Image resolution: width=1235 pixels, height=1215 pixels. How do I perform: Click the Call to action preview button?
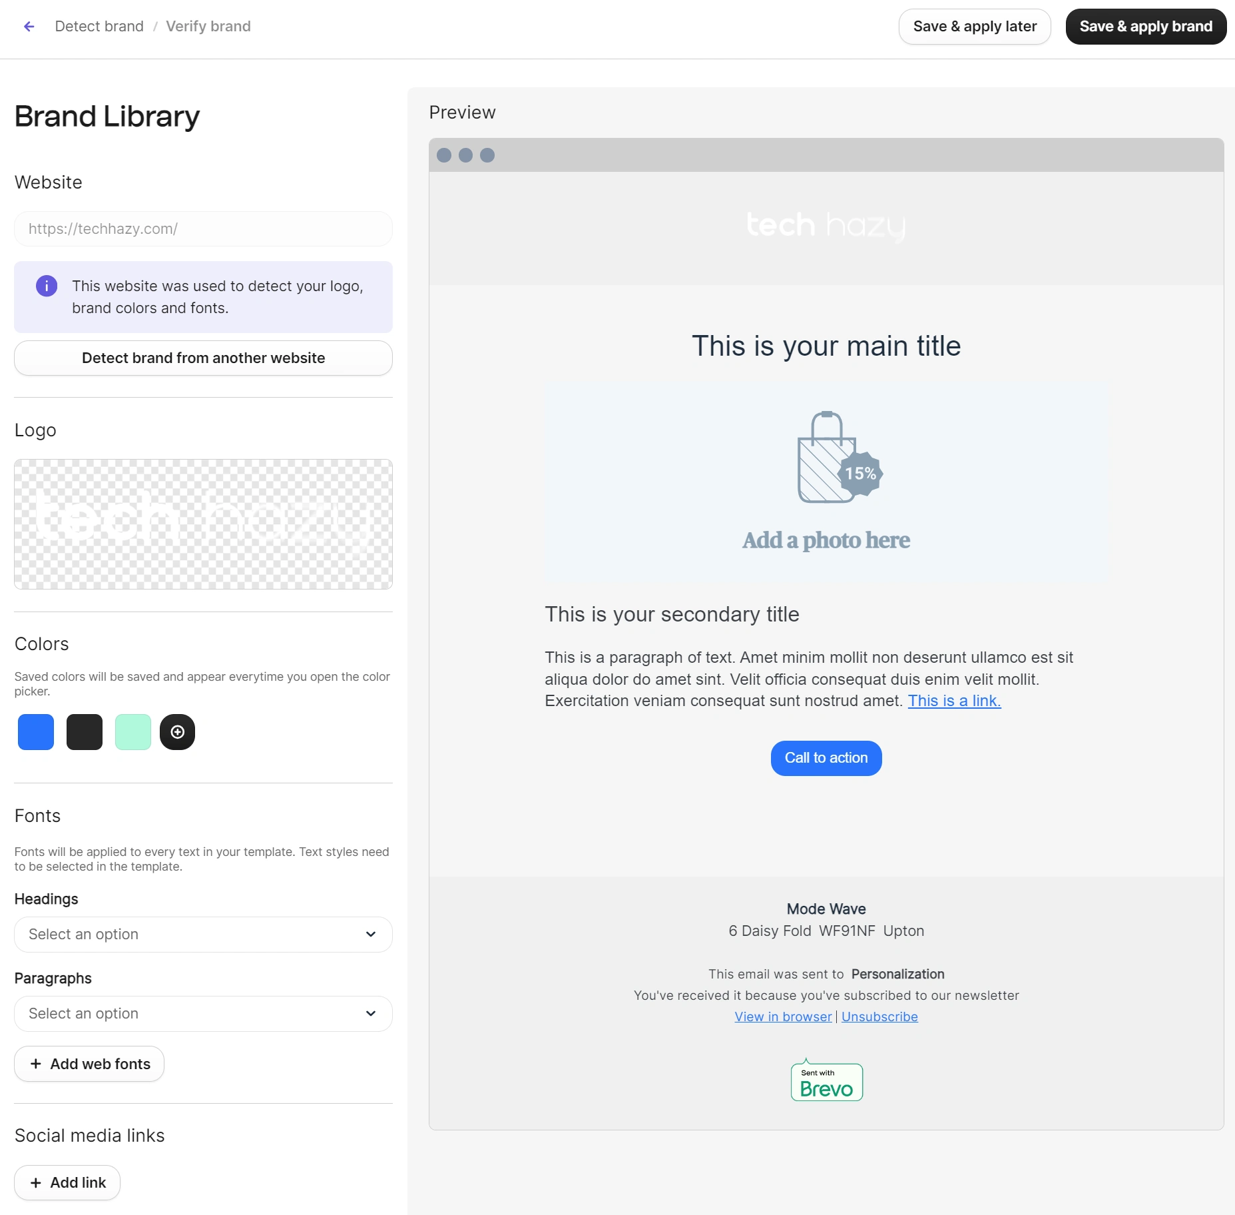pos(826,758)
